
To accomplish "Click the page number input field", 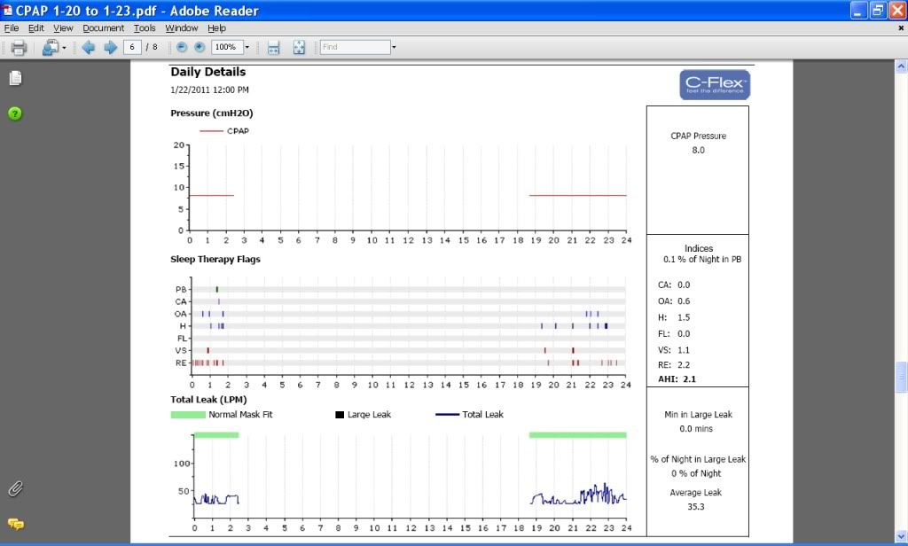I will click(133, 47).
